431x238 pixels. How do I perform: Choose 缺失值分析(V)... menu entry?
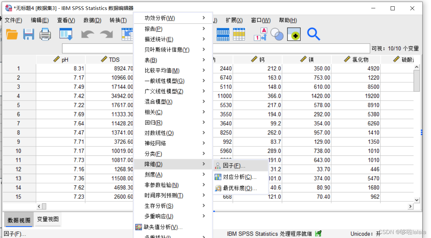point(173,227)
